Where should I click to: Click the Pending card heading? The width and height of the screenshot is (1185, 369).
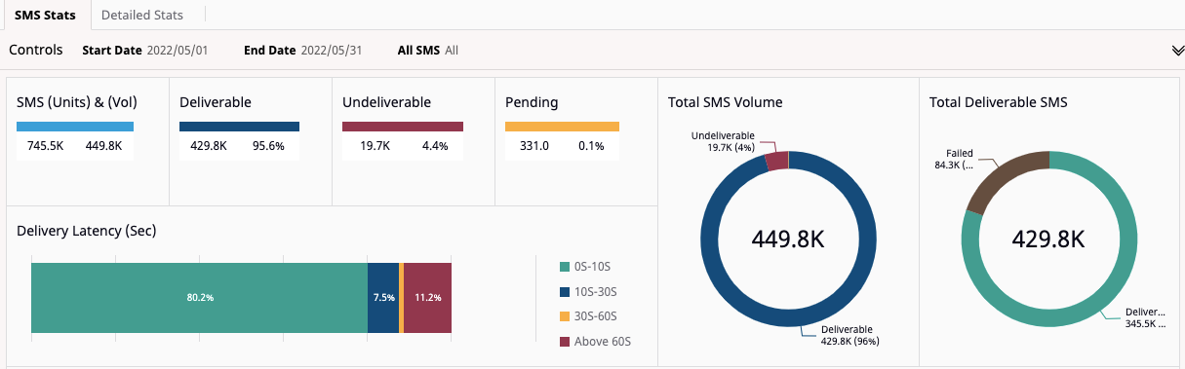532,102
